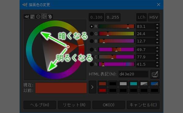Screen dimensions: 183x113
Task: Select the color Wheel selector tab
Action: (x=44, y=16)
